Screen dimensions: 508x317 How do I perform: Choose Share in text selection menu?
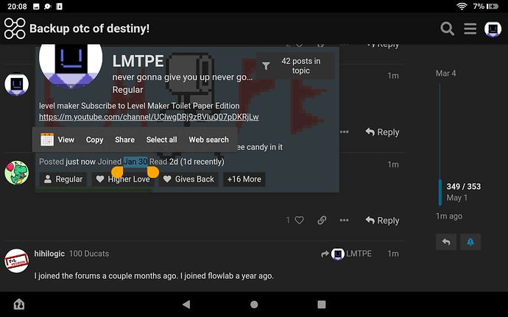point(124,140)
